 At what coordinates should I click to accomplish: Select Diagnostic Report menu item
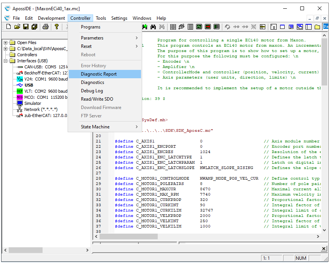coord(105,74)
